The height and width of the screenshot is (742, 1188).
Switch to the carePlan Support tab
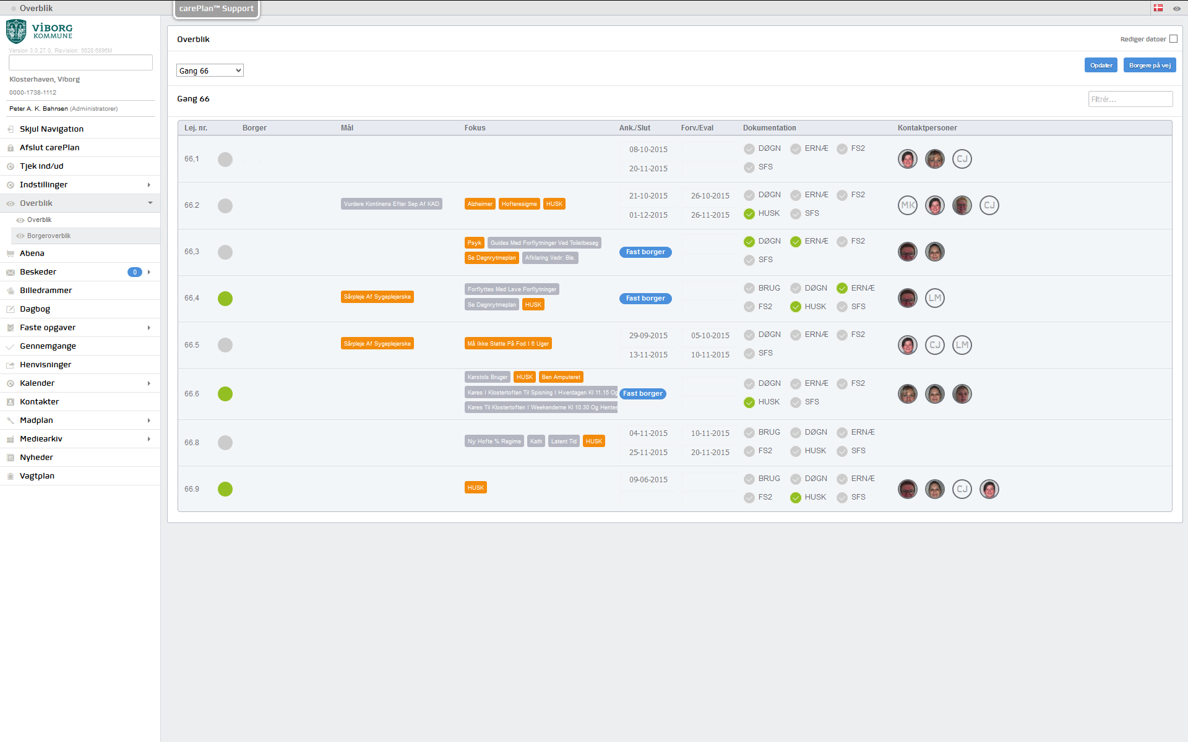(x=216, y=9)
